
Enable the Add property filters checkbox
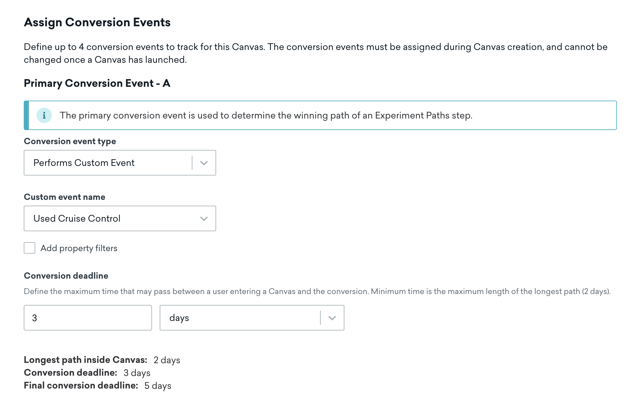click(x=30, y=248)
